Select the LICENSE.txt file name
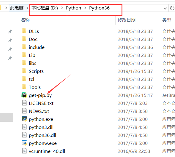Viewport: 175px width, 157px height. (41, 103)
